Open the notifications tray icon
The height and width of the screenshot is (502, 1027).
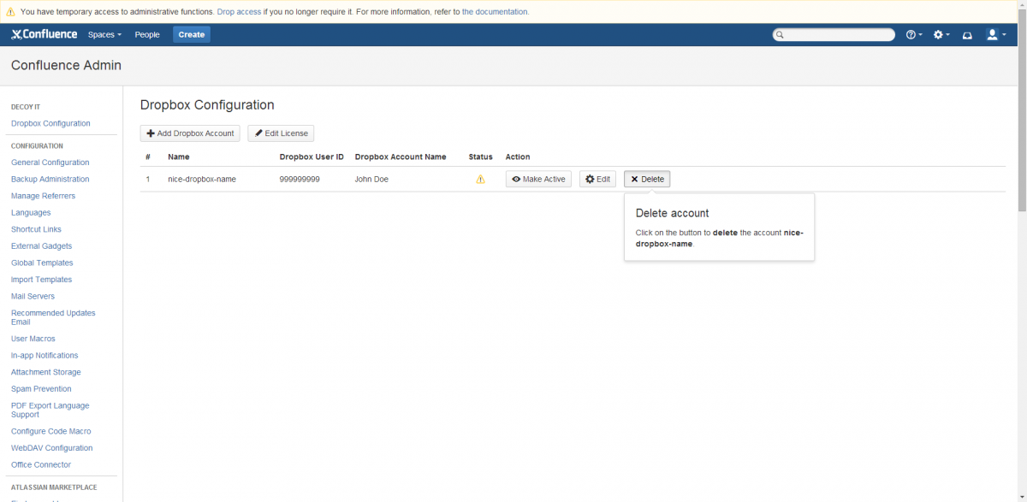tap(967, 35)
